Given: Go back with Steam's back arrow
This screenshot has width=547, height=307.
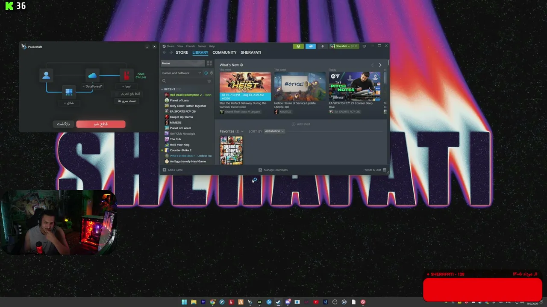Looking at the screenshot, I should coord(164,52).
